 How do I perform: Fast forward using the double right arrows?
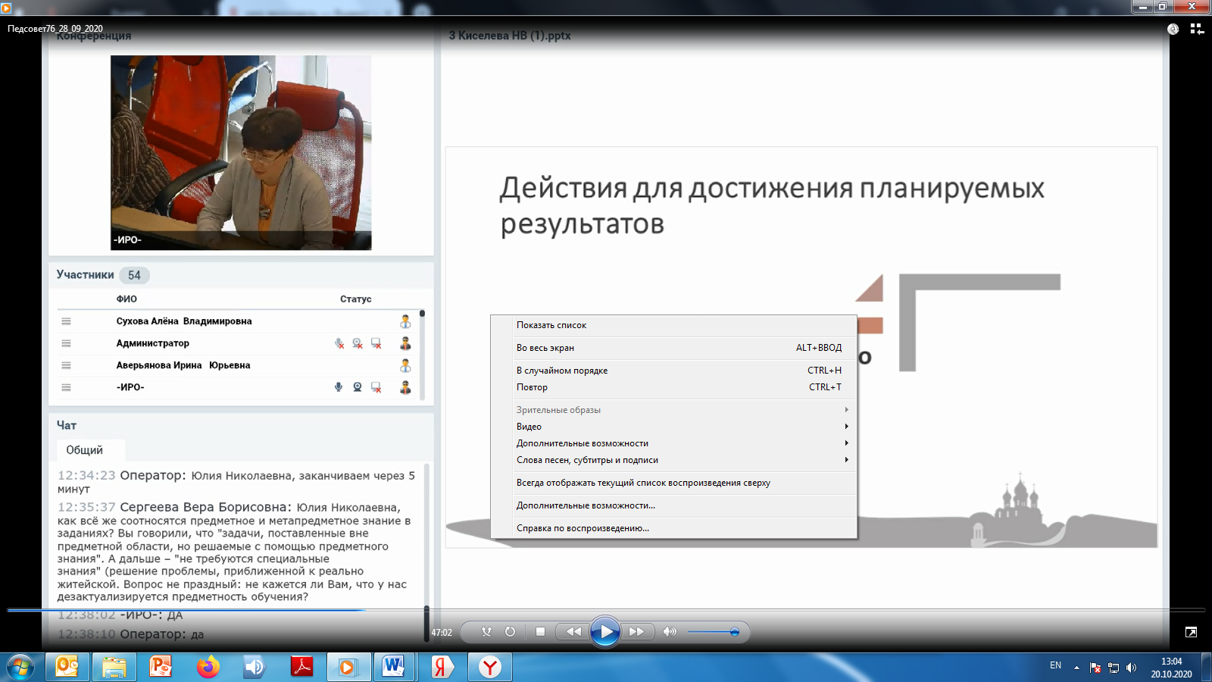coord(636,631)
